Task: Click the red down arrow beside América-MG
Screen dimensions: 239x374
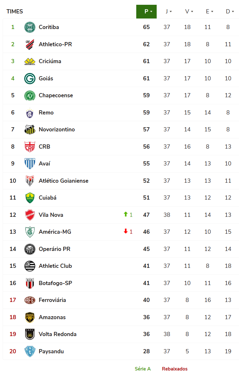Action: [125, 231]
